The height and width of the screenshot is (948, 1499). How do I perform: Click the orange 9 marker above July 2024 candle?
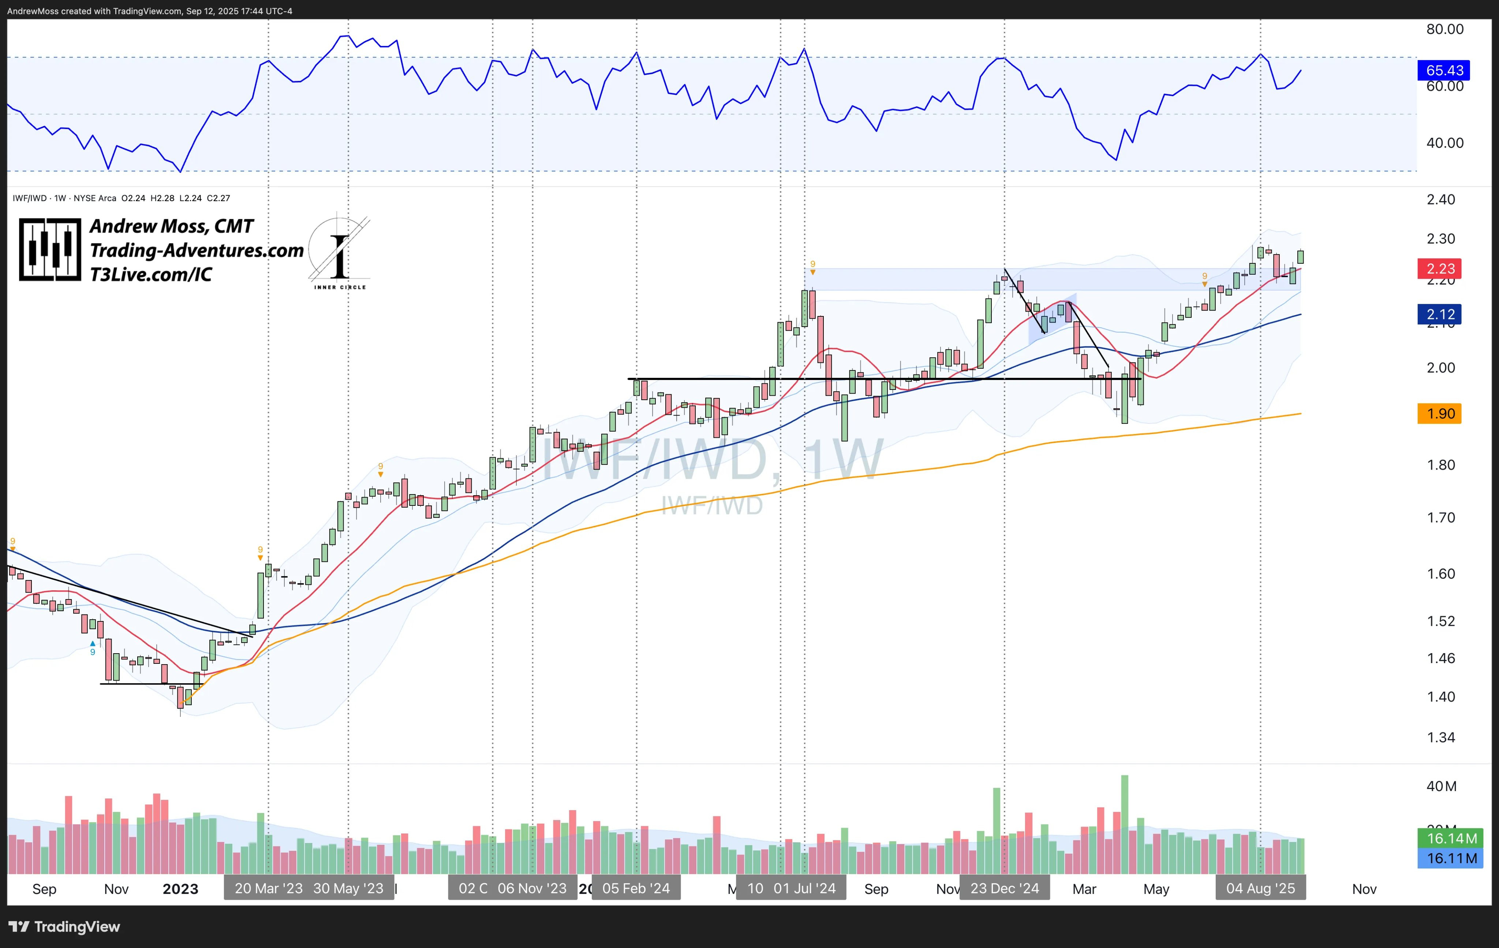(812, 267)
